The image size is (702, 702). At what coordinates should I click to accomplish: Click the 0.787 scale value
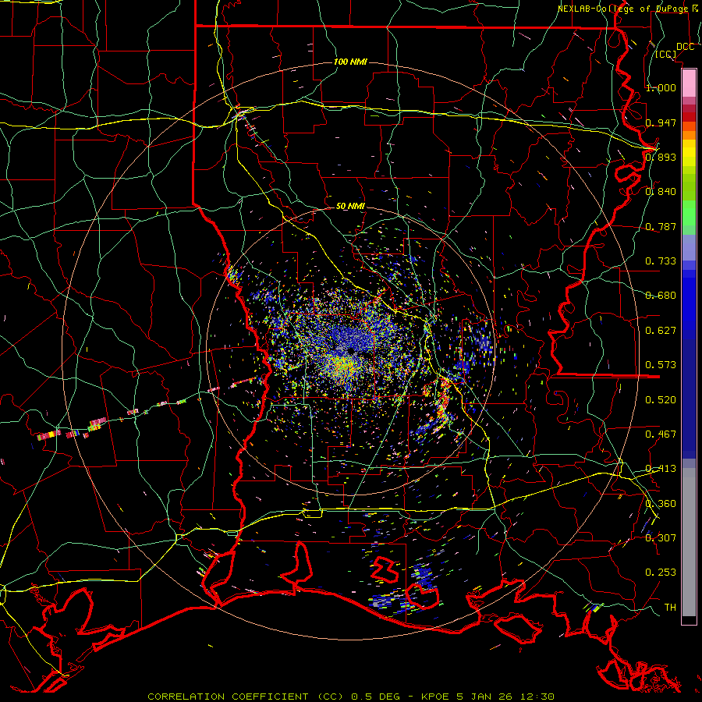661,226
